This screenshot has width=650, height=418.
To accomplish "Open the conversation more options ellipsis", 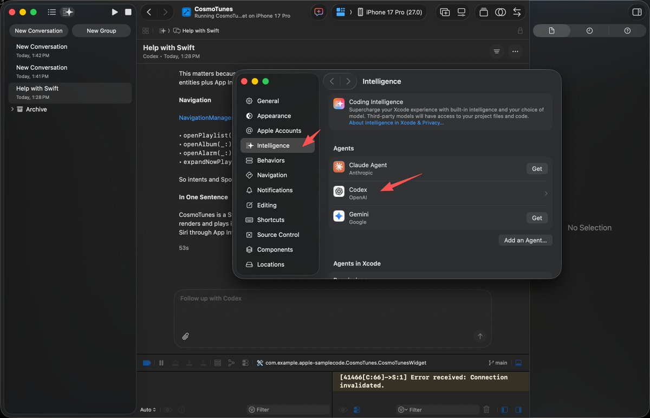I will pos(515,52).
